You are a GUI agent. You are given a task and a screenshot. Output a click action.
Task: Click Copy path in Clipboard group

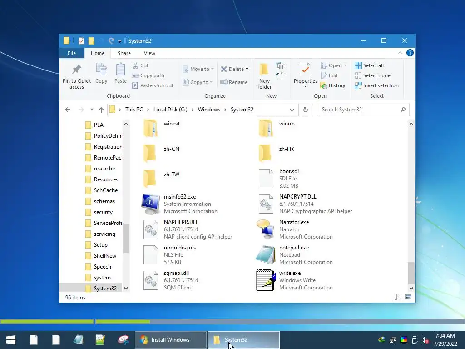tap(148, 75)
